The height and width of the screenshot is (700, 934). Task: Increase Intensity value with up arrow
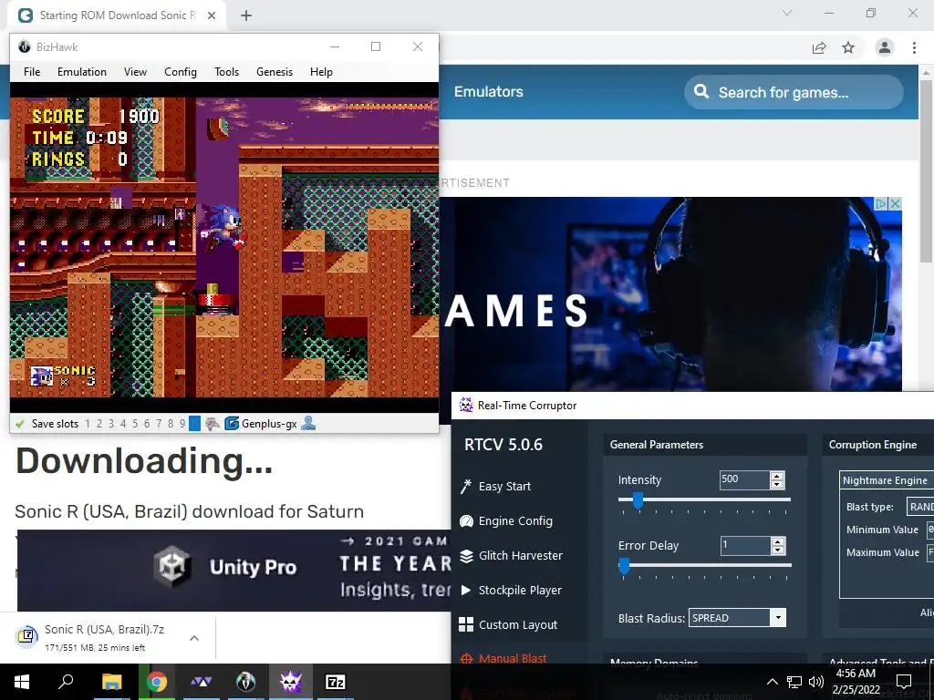(x=777, y=476)
